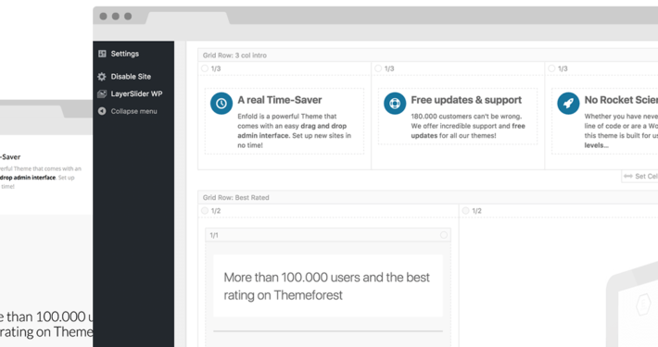Toggle the left 1/2 cell radio circle
This screenshot has height=347, width=658.
coord(205,211)
